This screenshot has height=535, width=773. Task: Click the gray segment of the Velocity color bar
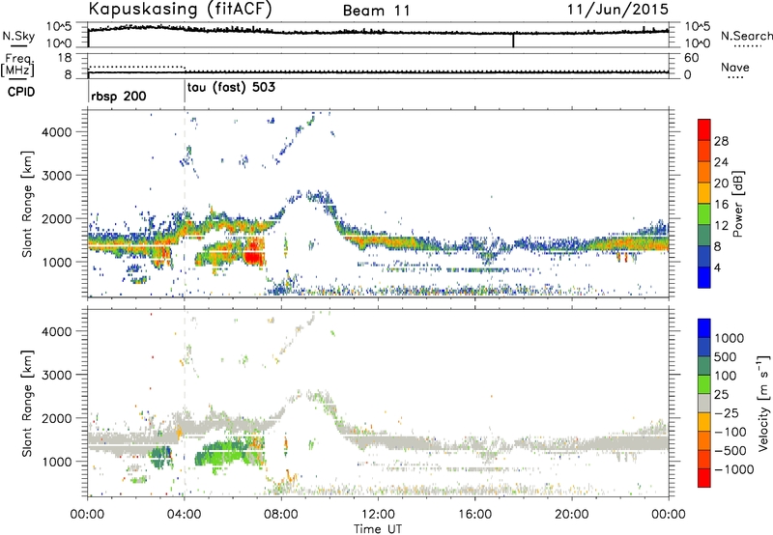tap(704, 403)
